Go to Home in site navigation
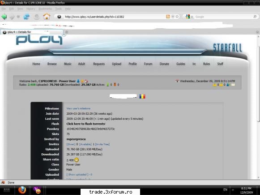 tap(36, 64)
